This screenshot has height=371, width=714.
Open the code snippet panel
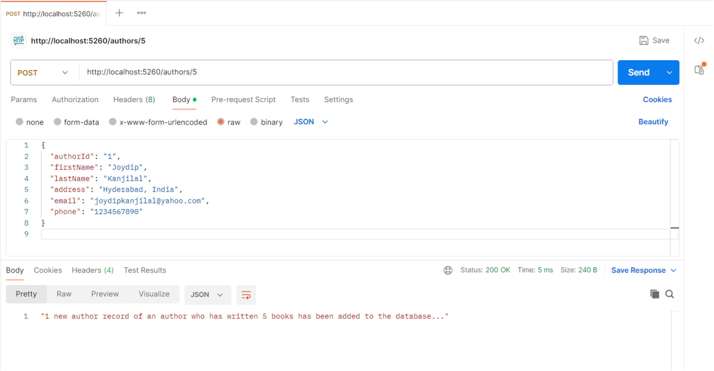pos(699,40)
